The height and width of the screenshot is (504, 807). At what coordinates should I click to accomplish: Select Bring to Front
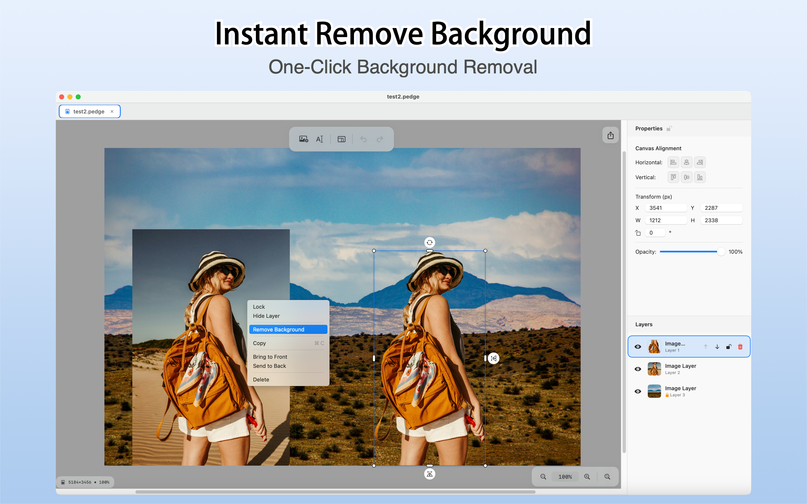(x=288, y=357)
